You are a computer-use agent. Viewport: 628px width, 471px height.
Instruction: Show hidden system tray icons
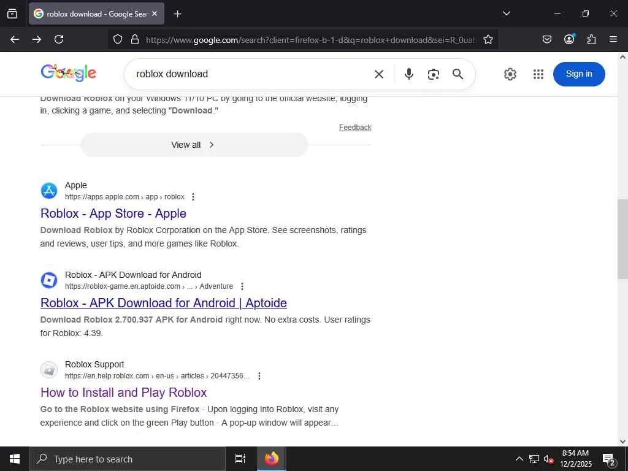pyautogui.click(x=519, y=459)
